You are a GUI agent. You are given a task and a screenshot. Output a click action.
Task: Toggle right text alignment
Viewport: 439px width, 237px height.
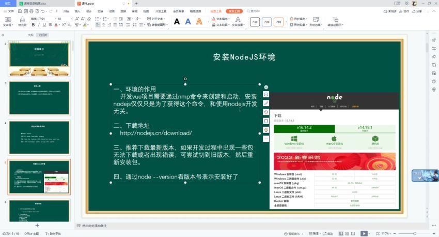[x=109, y=25]
